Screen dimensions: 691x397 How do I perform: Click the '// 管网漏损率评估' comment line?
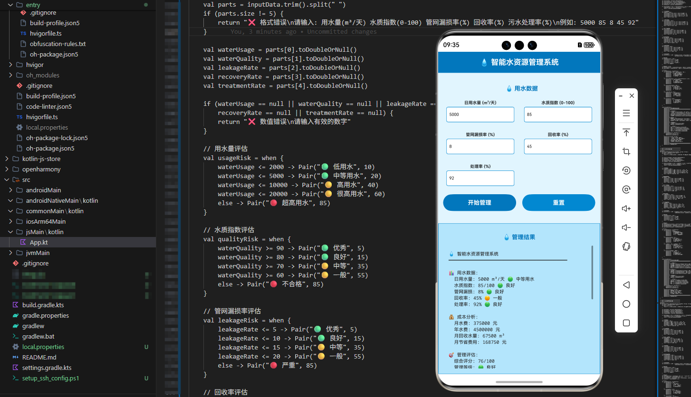(232, 311)
